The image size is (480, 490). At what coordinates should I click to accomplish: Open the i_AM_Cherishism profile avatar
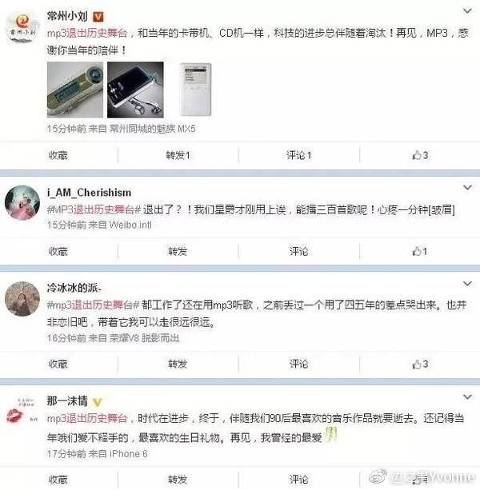click(x=22, y=203)
